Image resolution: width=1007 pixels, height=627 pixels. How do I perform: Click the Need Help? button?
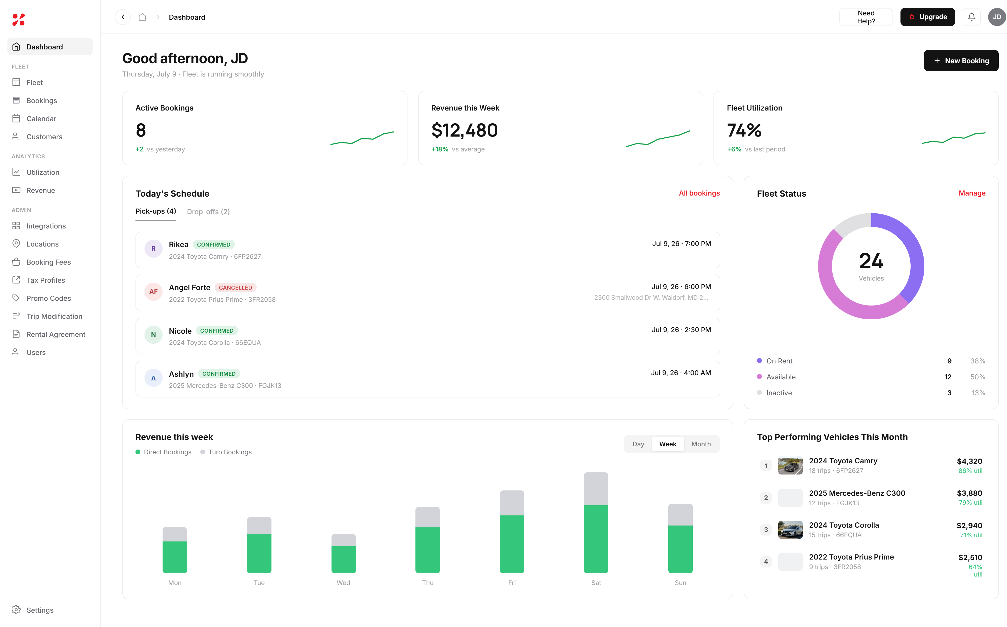[x=866, y=17]
